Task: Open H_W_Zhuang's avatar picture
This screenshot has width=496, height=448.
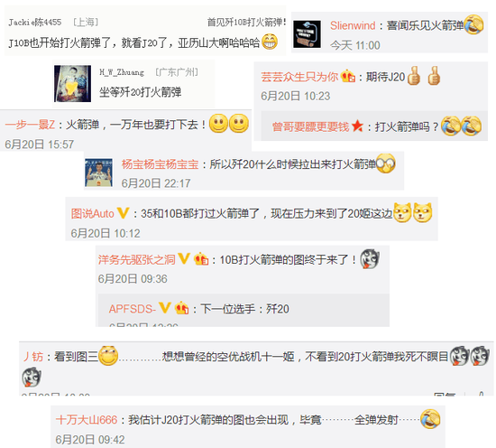Action: pyautogui.click(x=72, y=84)
